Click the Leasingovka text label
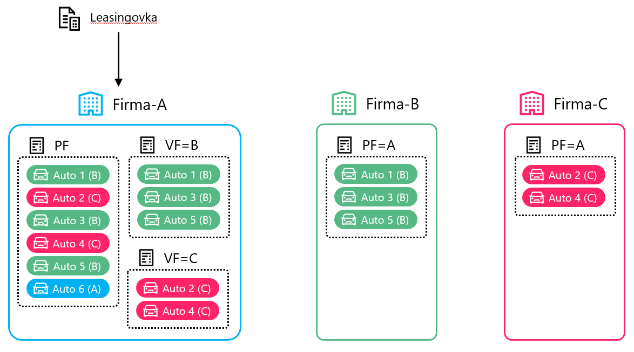634x352 pixels. [124, 18]
